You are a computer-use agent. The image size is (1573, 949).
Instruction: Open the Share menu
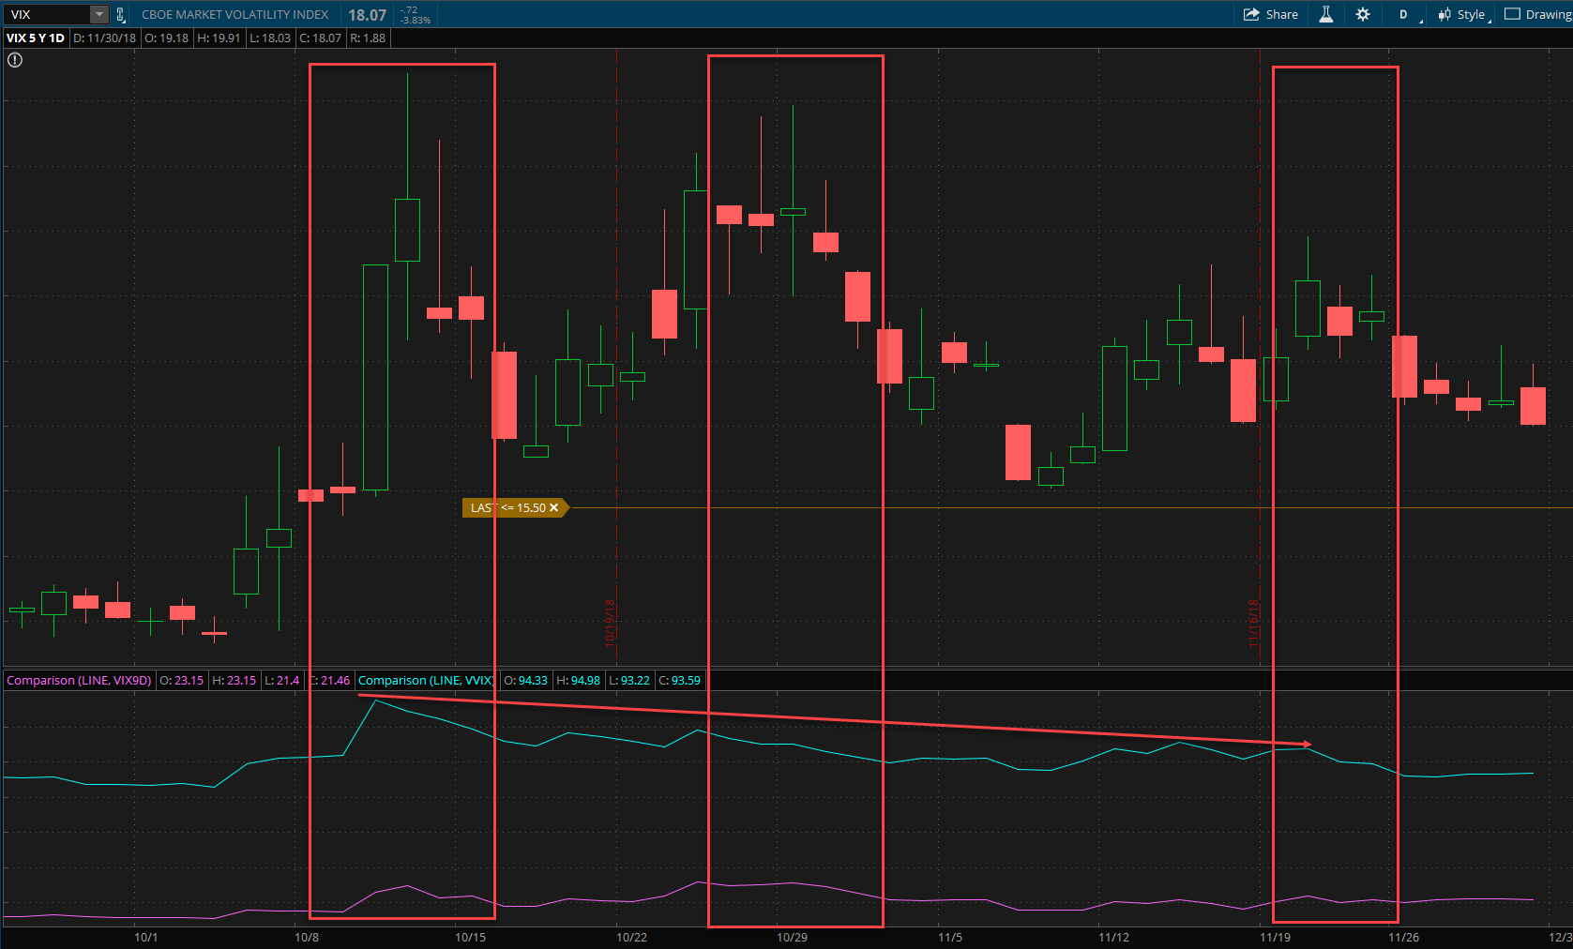point(1271,14)
